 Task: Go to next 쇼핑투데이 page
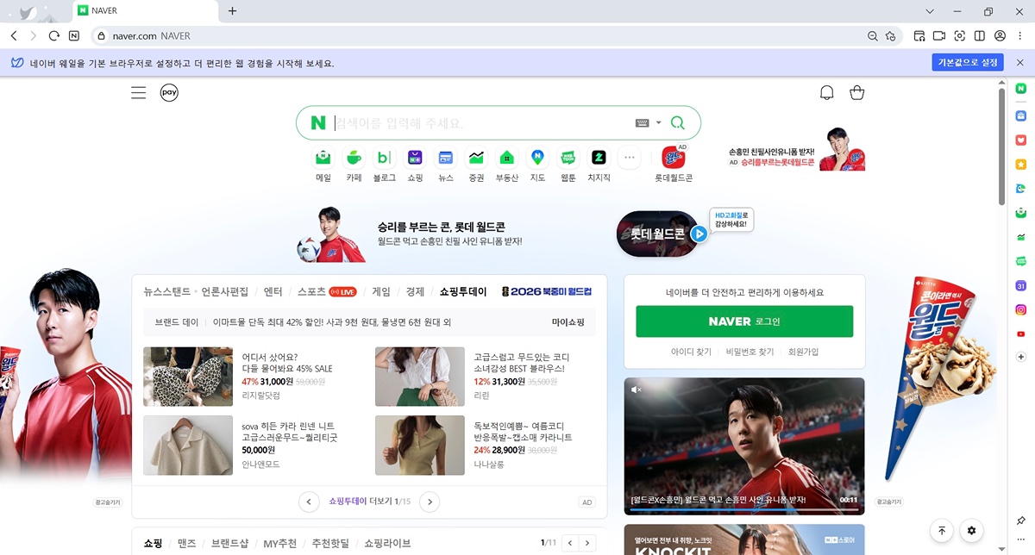(430, 502)
